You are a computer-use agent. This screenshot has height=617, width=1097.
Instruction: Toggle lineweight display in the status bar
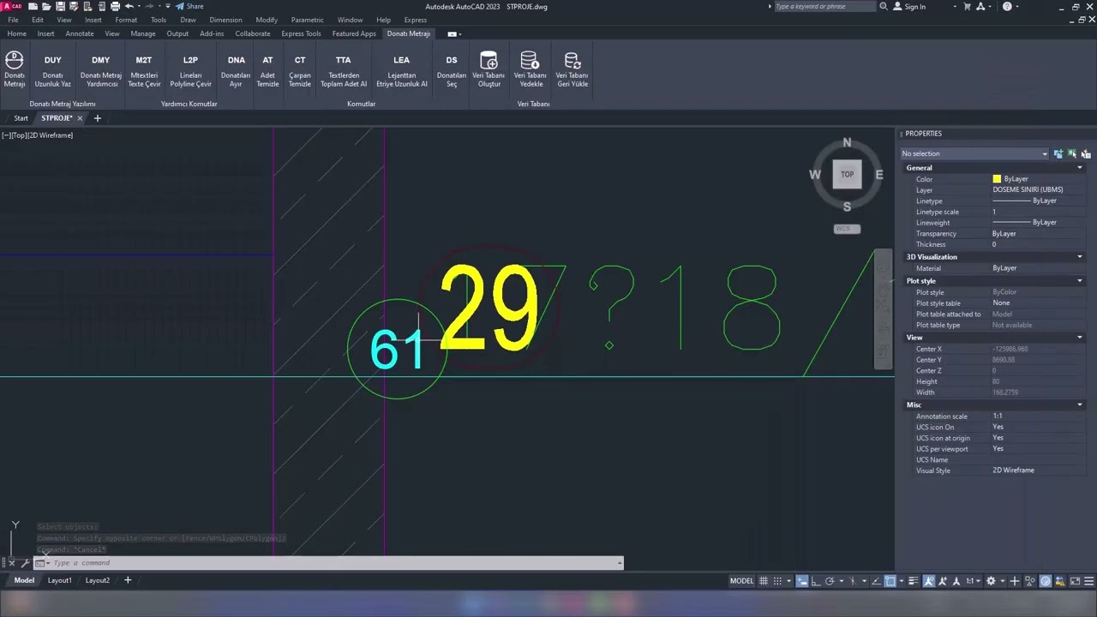click(915, 581)
